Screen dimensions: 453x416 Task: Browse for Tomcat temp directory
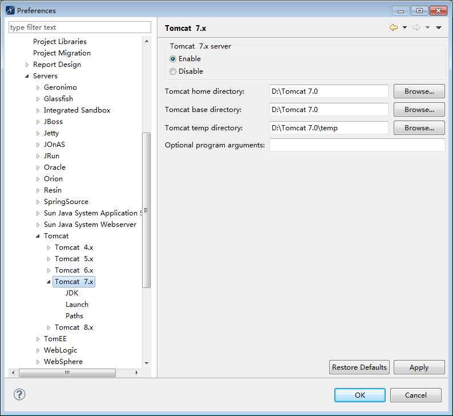[x=419, y=127]
